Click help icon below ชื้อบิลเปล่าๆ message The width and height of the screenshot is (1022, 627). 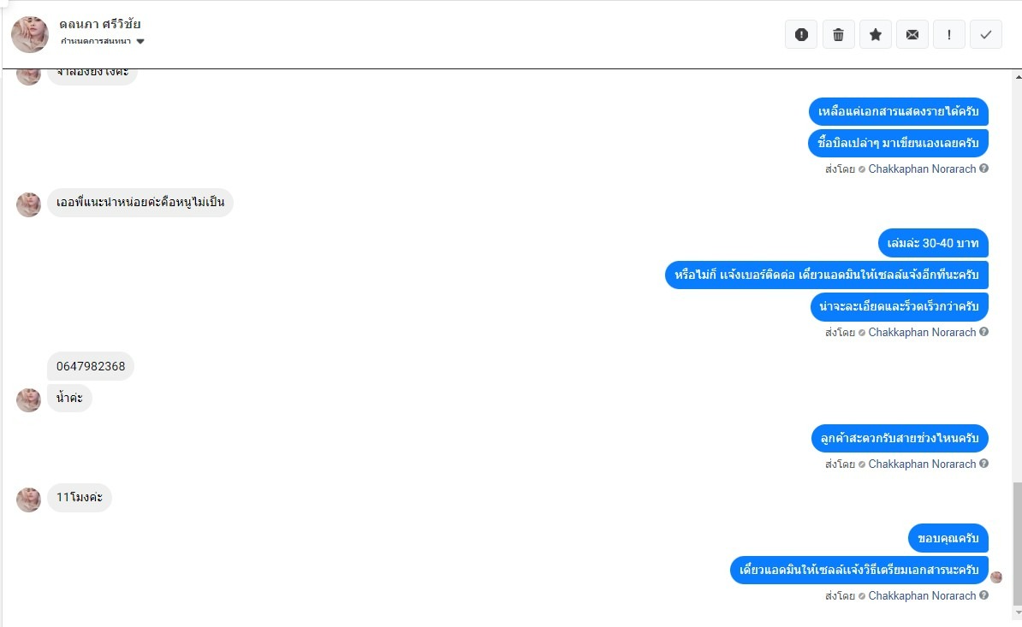[984, 169]
